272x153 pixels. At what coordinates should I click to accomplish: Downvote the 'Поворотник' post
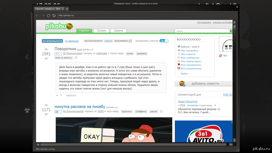click(x=46, y=59)
